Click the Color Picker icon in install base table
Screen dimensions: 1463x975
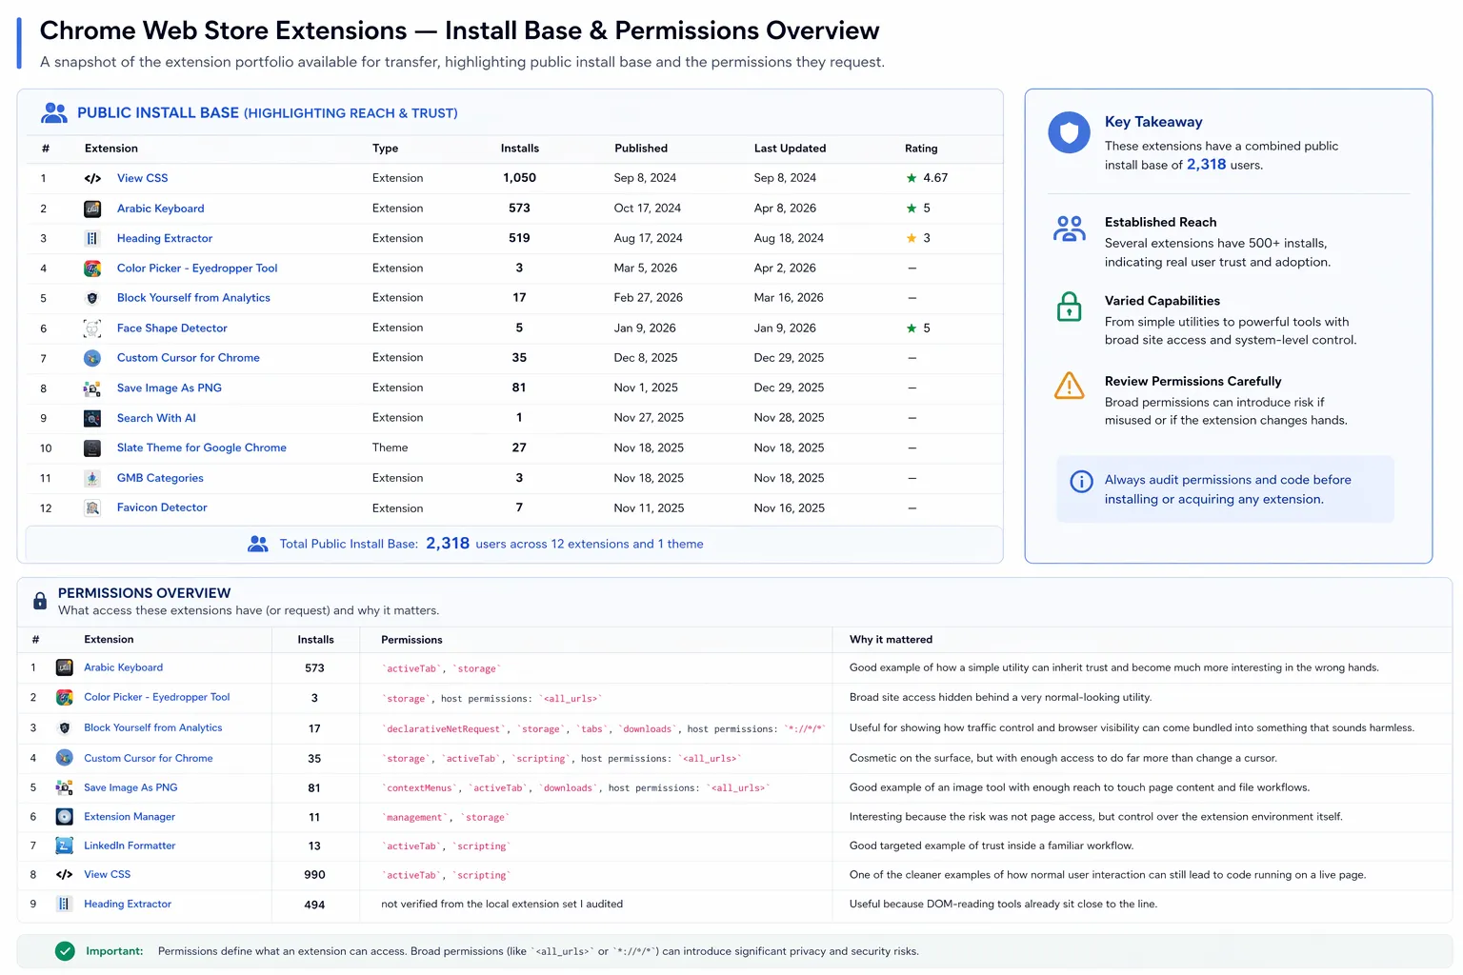[x=92, y=269]
